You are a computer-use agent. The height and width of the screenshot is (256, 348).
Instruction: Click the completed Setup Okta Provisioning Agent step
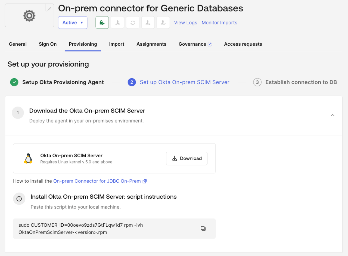point(63,82)
